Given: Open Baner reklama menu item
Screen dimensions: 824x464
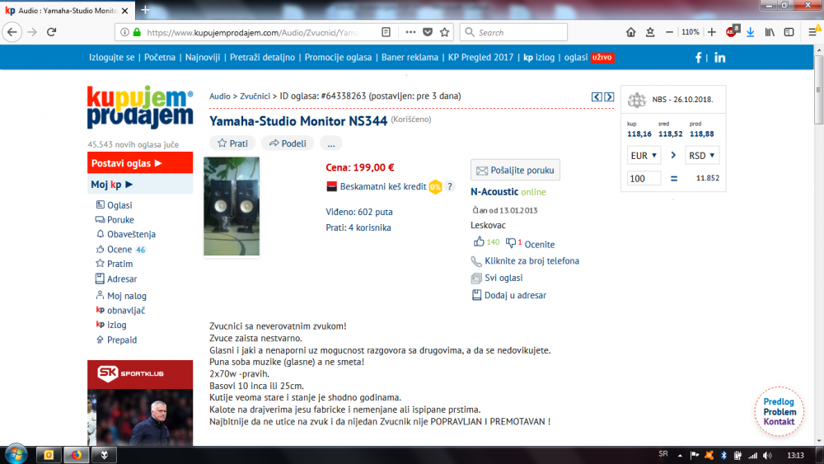Looking at the screenshot, I should (410, 57).
